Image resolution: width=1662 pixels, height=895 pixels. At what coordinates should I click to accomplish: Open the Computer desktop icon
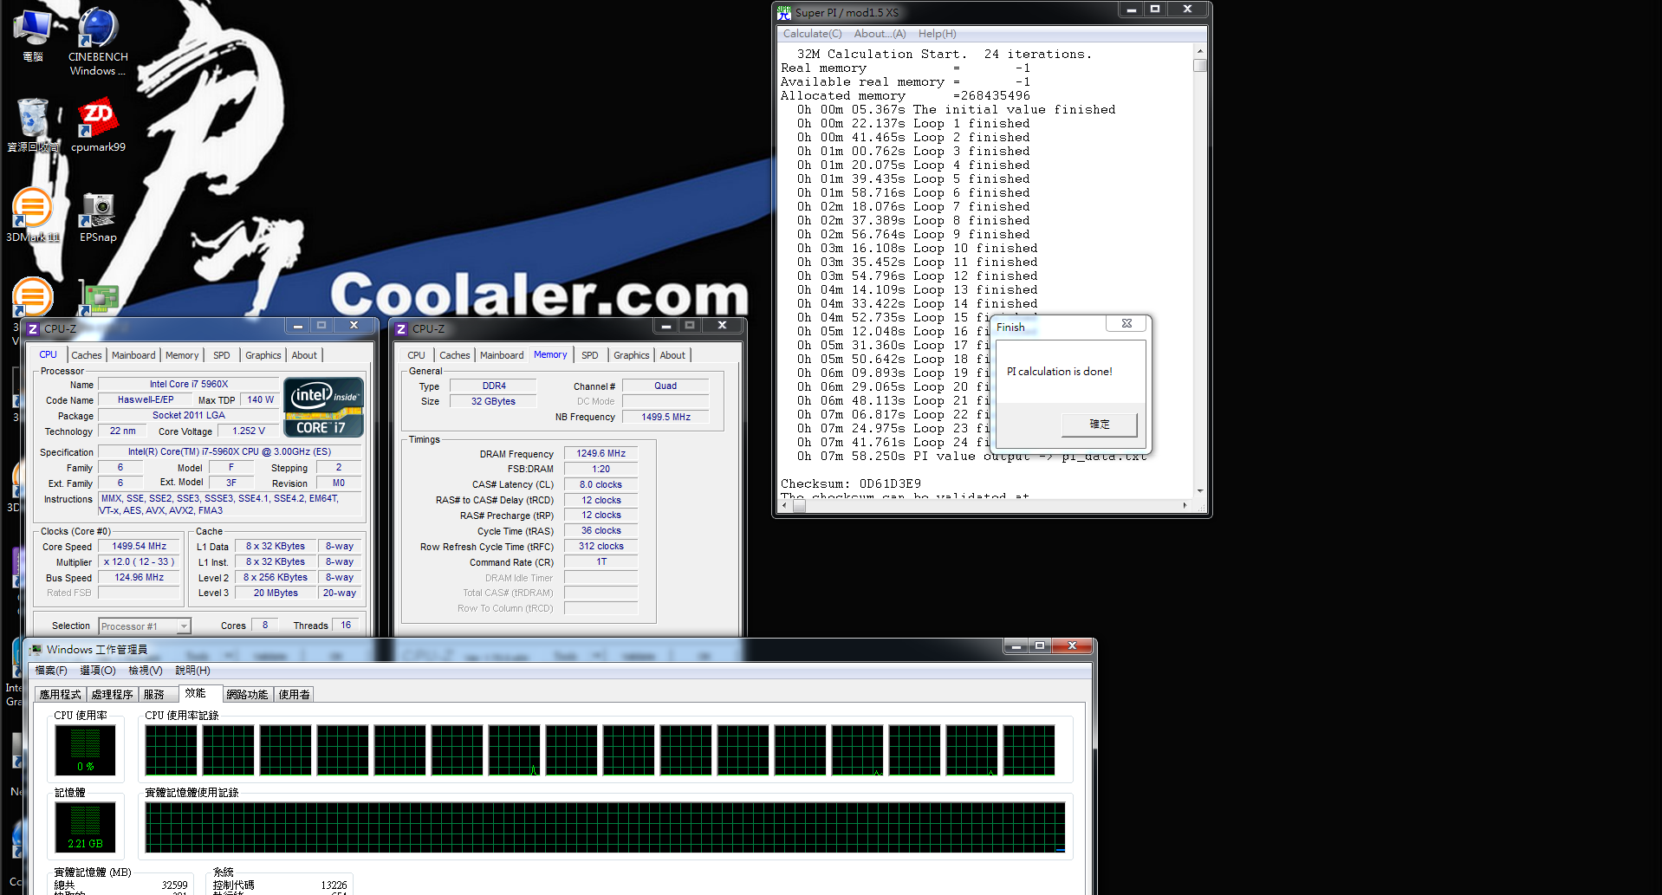[x=33, y=36]
